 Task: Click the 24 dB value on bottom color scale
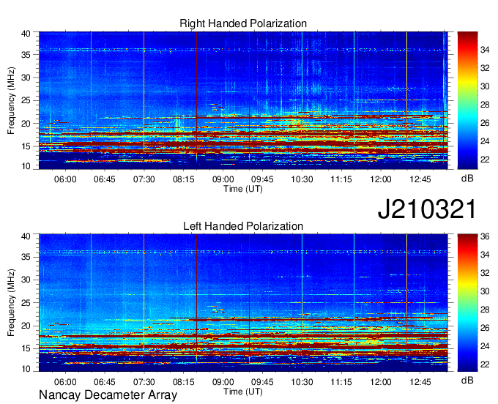tap(485, 346)
